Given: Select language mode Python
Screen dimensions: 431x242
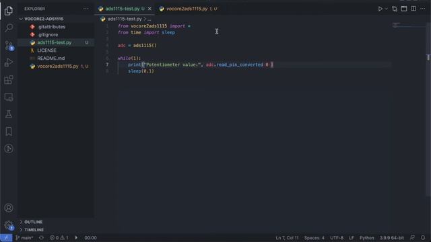Looking at the screenshot, I should (366, 238).
